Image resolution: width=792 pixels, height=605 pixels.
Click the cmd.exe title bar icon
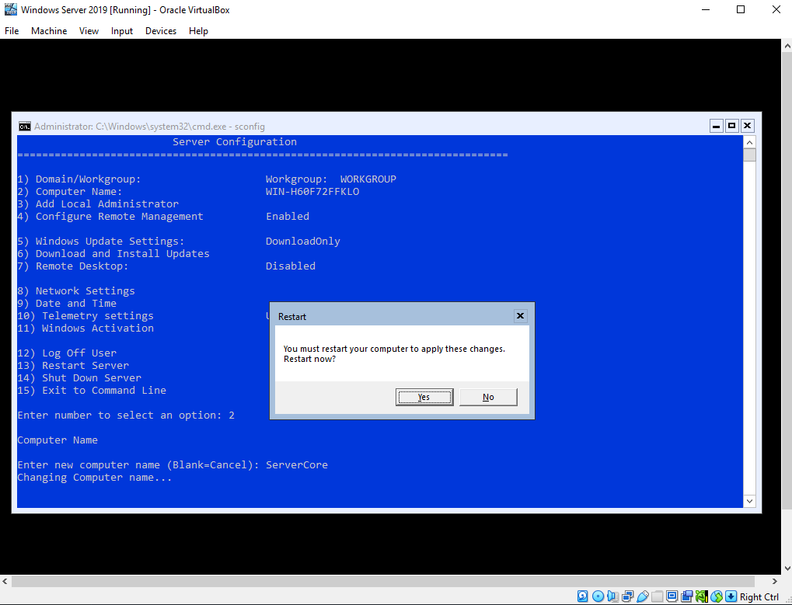click(25, 126)
